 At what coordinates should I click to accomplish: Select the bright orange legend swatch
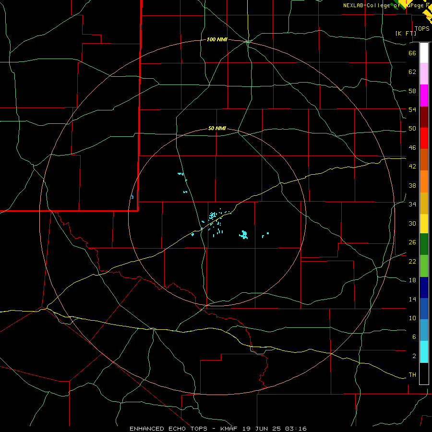click(x=424, y=181)
